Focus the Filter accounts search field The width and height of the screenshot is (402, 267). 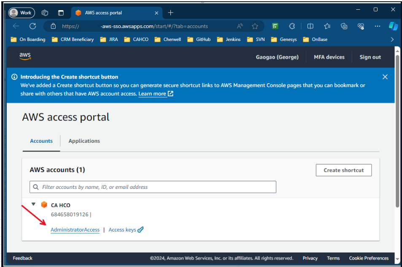coord(153,187)
